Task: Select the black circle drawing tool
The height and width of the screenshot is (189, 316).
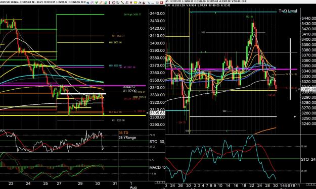Action: coord(114,3)
